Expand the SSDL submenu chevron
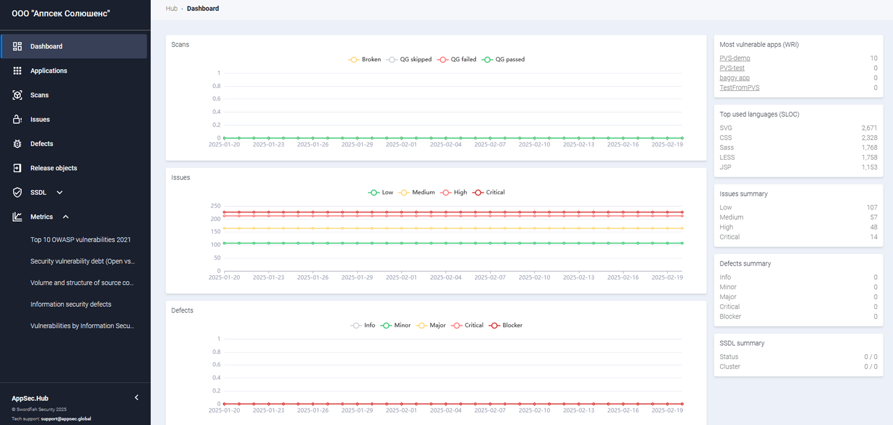The width and height of the screenshot is (893, 425). point(60,192)
